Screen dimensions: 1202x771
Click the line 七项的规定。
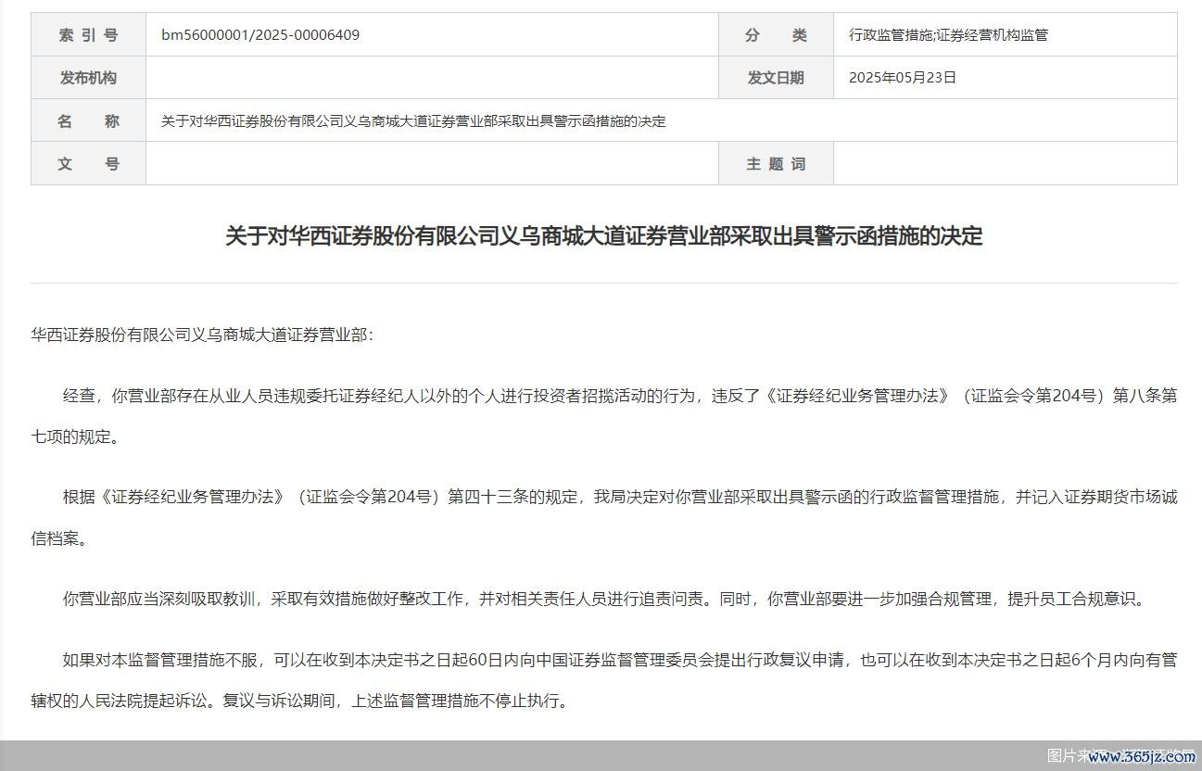[75, 437]
